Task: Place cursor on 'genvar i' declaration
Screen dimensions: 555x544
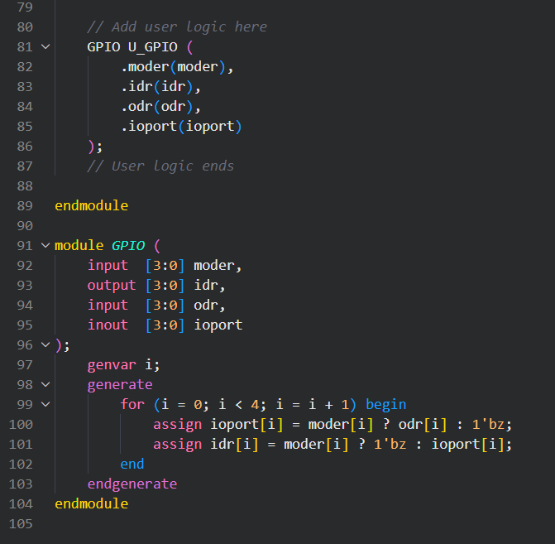Action: click(123, 365)
